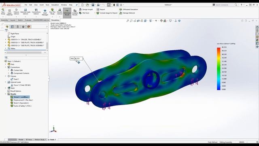Open the New Study dropdown arrow
The width and height of the screenshot is (259, 146).
click(x=3, y=17)
